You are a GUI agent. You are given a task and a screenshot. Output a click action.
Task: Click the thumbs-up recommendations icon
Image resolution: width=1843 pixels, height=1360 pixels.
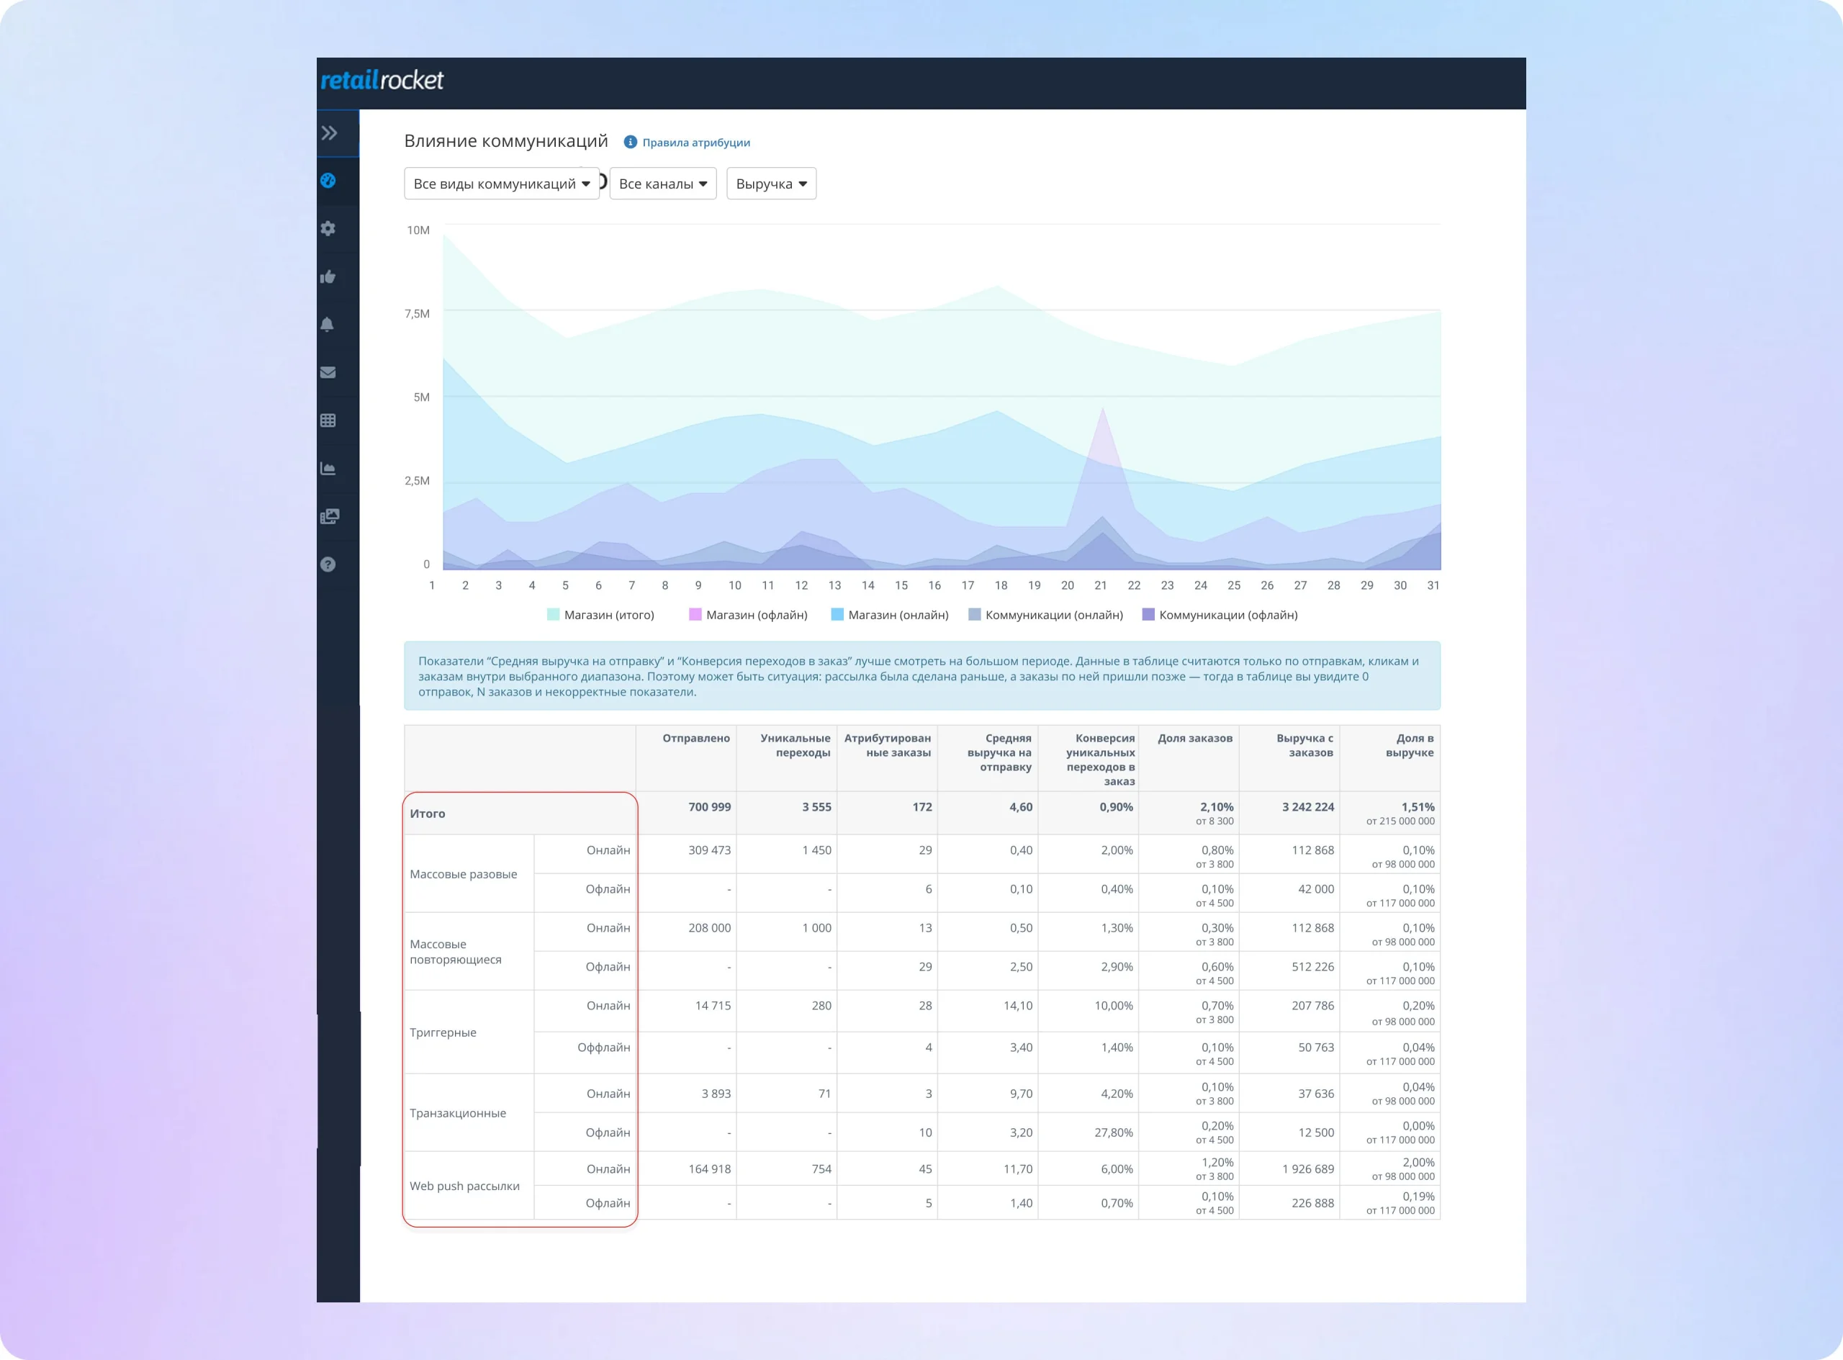[x=328, y=276]
